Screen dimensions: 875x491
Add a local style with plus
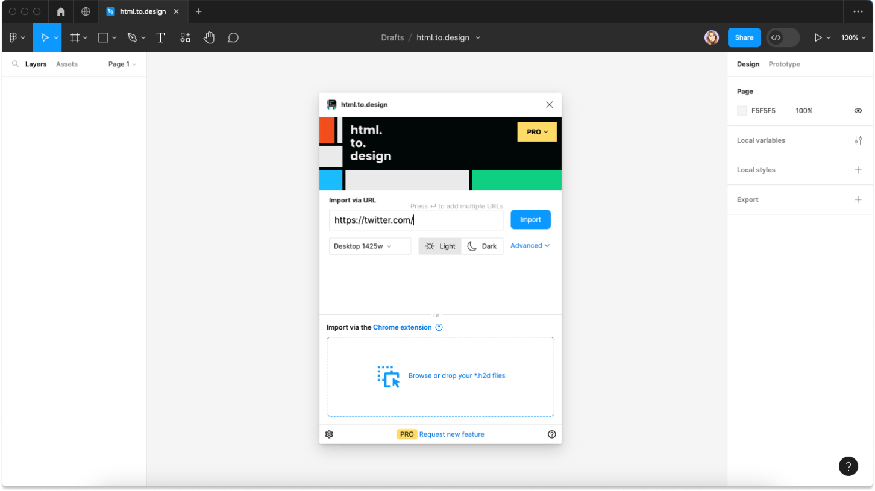(x=858, y=170)
